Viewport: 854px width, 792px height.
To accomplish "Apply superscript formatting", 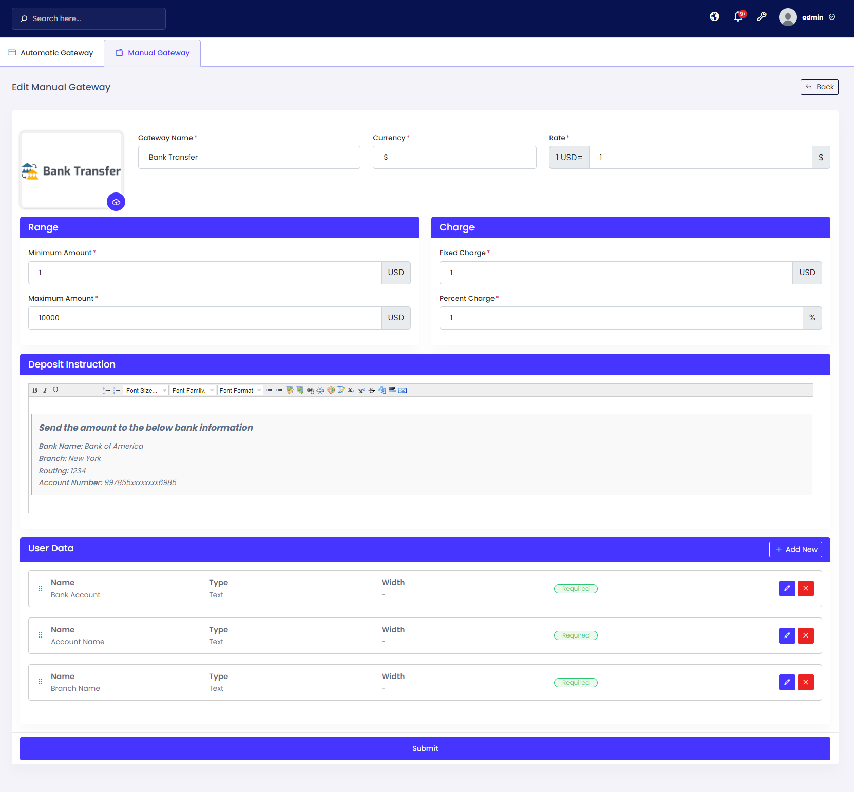I will tap(362, 390).
